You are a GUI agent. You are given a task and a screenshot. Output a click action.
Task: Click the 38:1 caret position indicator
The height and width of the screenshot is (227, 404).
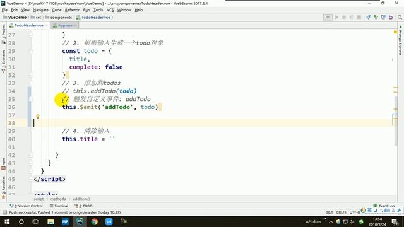tap(330, 212)
